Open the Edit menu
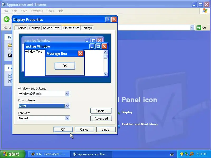The width and height of the screenshot is (211, 158). coord(14,11)
